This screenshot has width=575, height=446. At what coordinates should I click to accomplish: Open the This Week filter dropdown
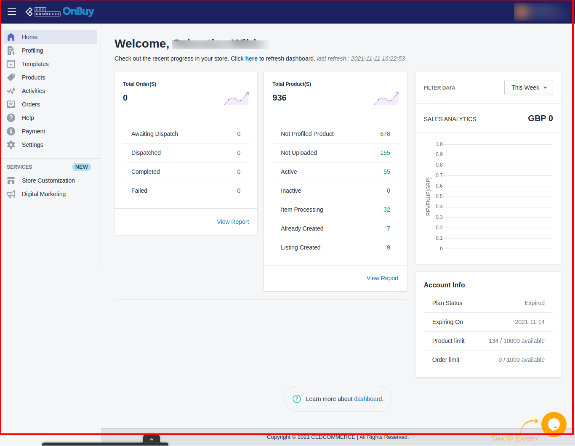pyautogui.click(x=529, y=88)
